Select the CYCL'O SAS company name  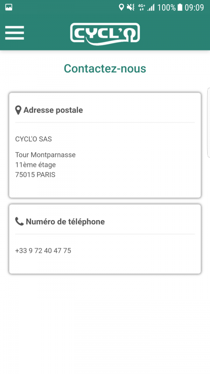click(34, 139)
